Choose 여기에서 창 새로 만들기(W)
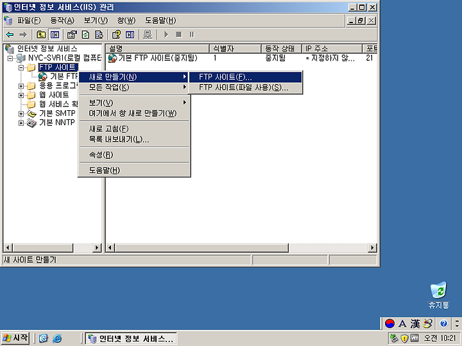 133,113
